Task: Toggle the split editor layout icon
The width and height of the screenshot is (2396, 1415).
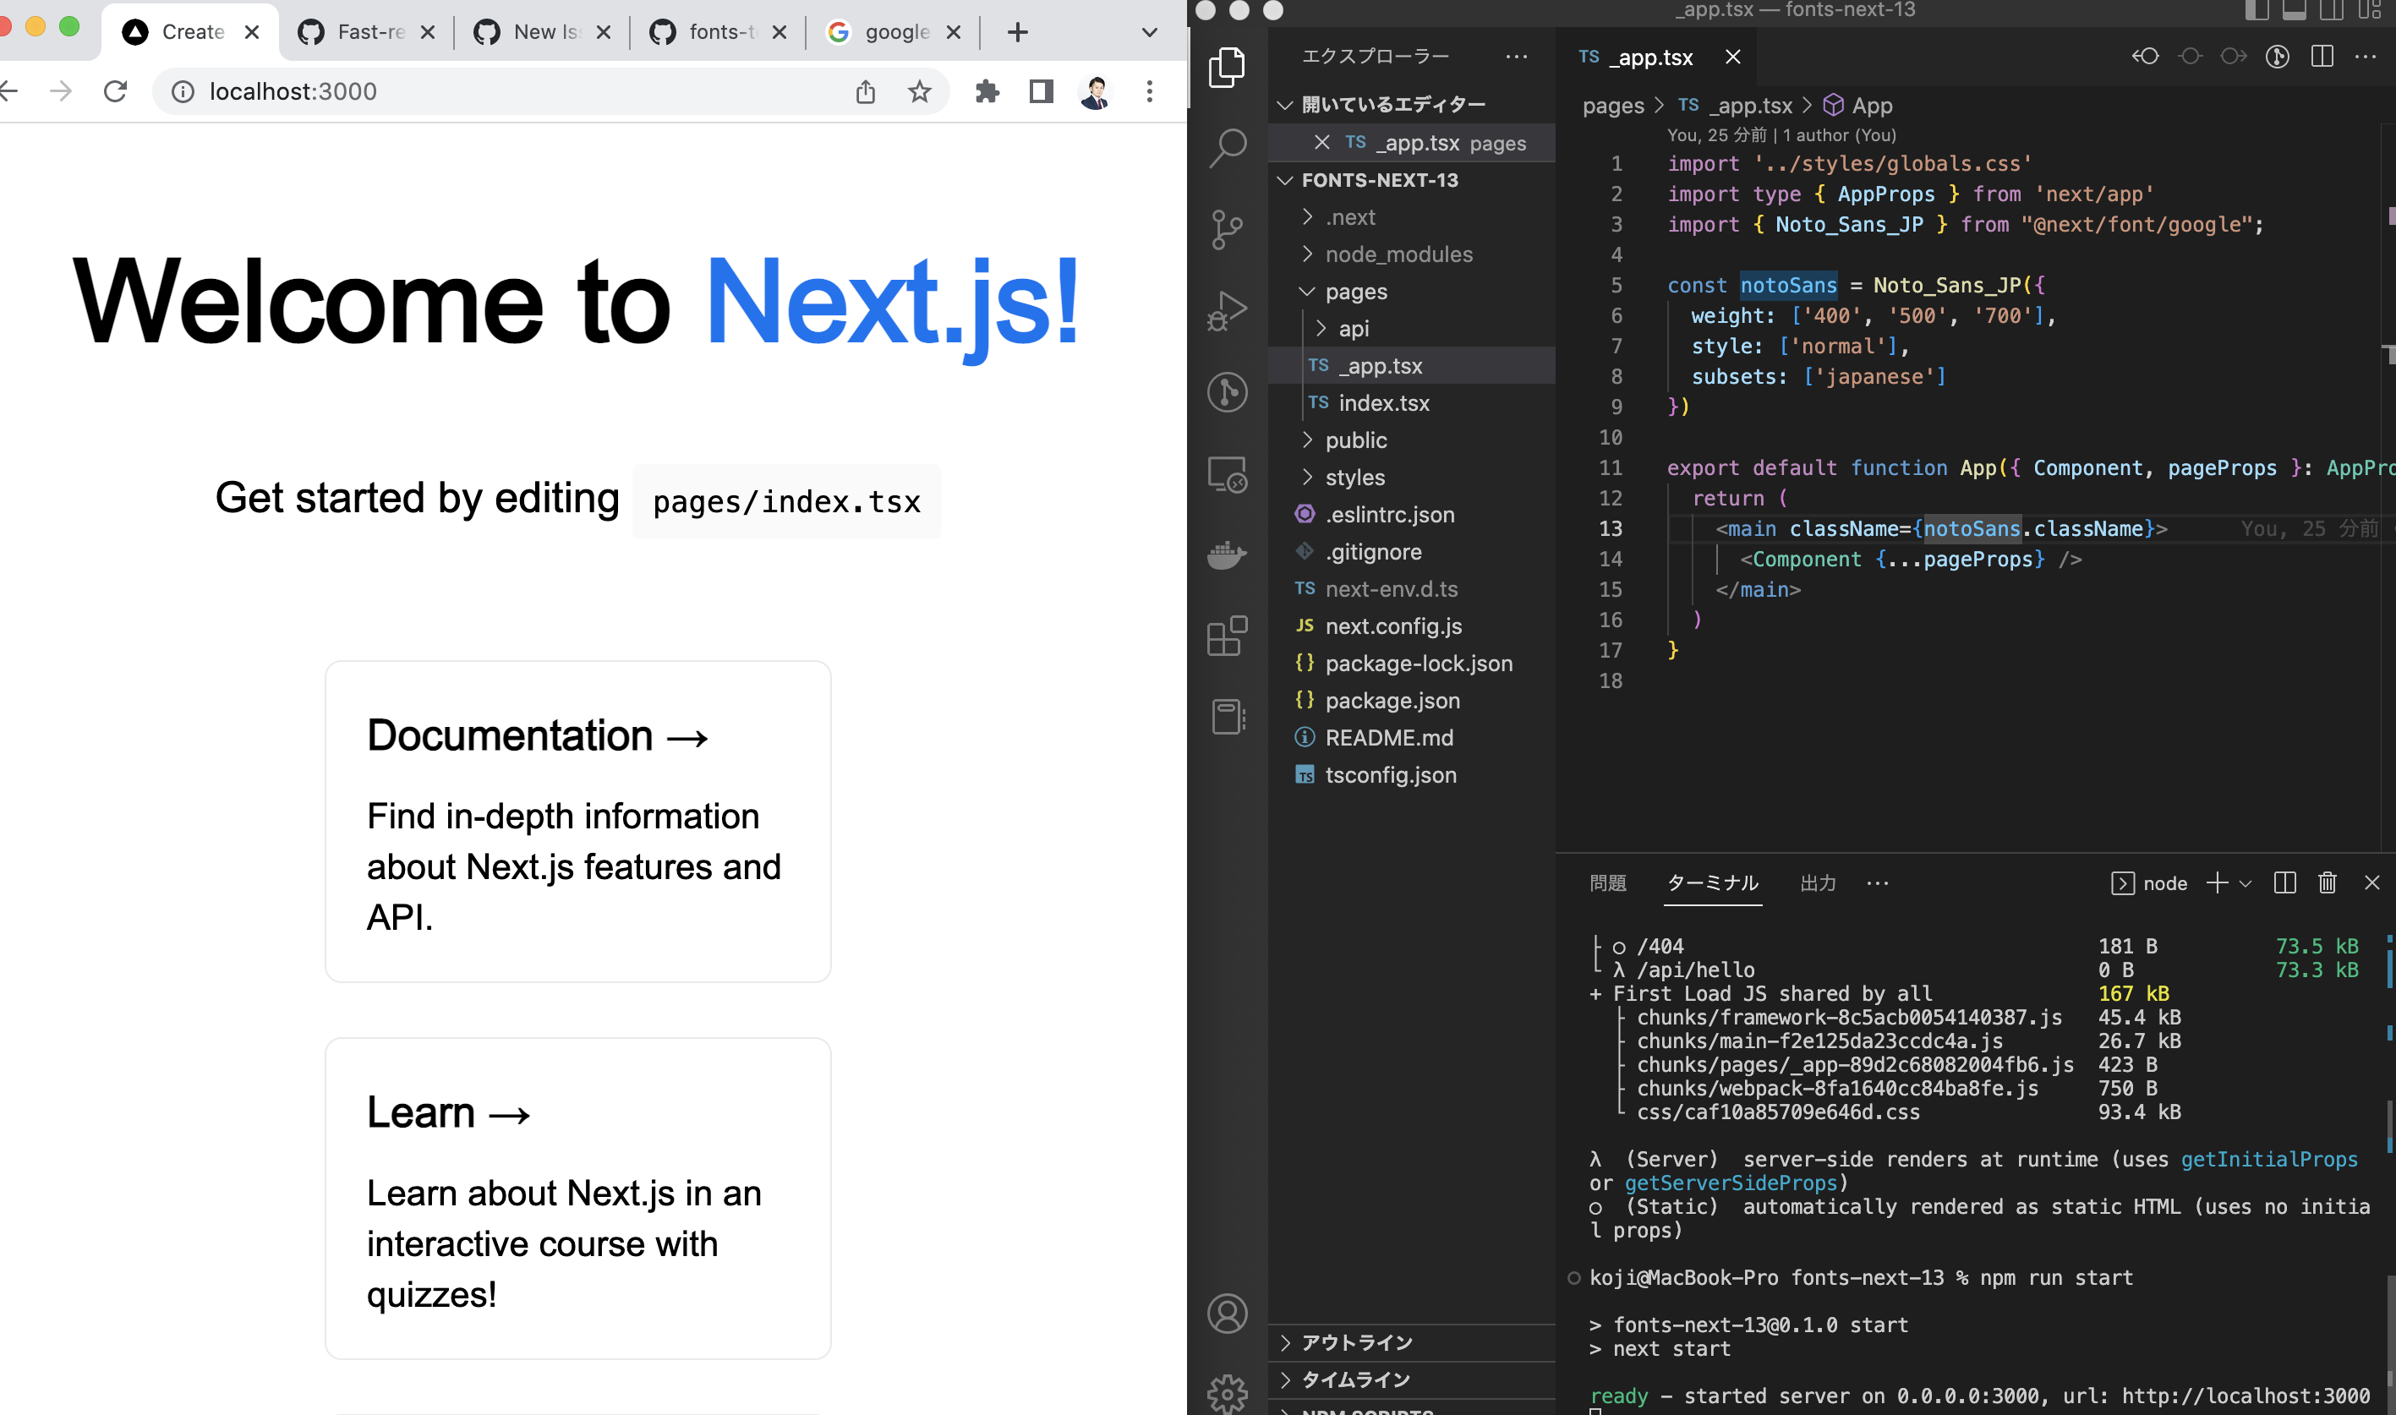Action: [x=2321, y=57]
